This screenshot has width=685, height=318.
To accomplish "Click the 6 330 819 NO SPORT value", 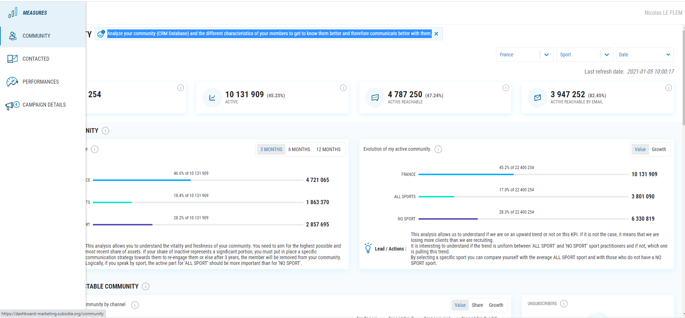I will [x=643, y=219].
